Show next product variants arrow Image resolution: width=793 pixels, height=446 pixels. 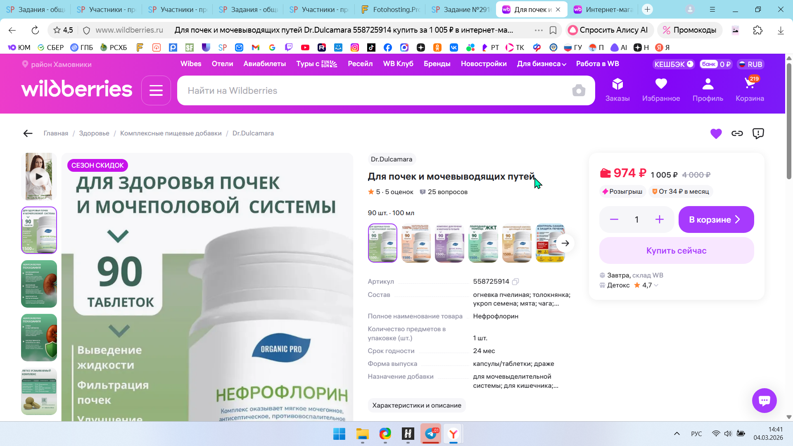click(565, 243)
